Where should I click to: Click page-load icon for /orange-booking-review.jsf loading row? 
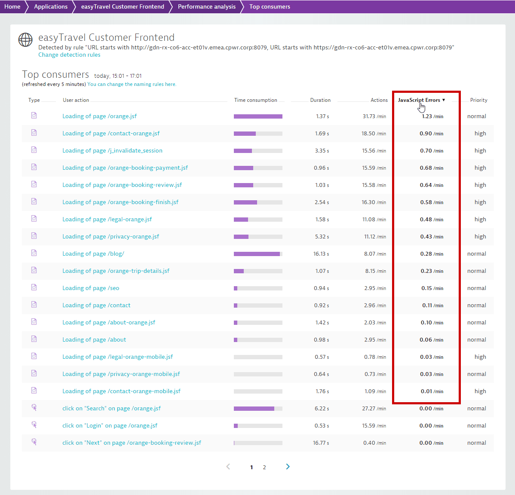[x=34, y=184]
